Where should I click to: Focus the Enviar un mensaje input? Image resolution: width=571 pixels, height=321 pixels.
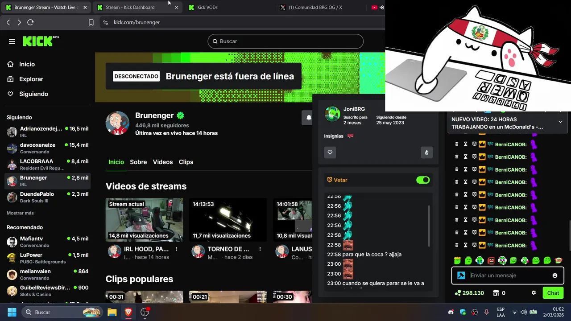point(509,276)
